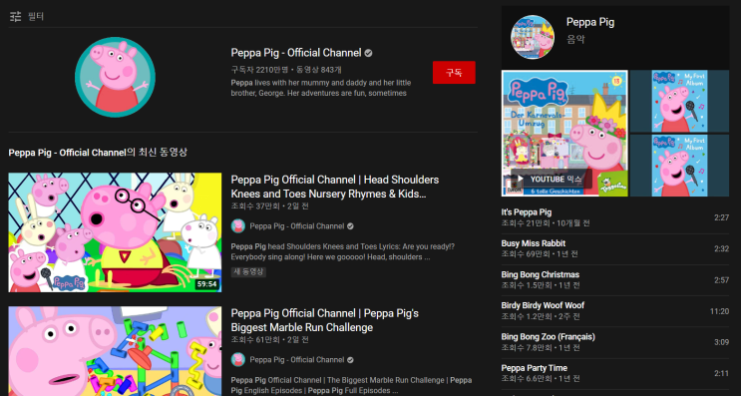Open Peppa Pig - Official Channel title

click(x=296, y=53)
